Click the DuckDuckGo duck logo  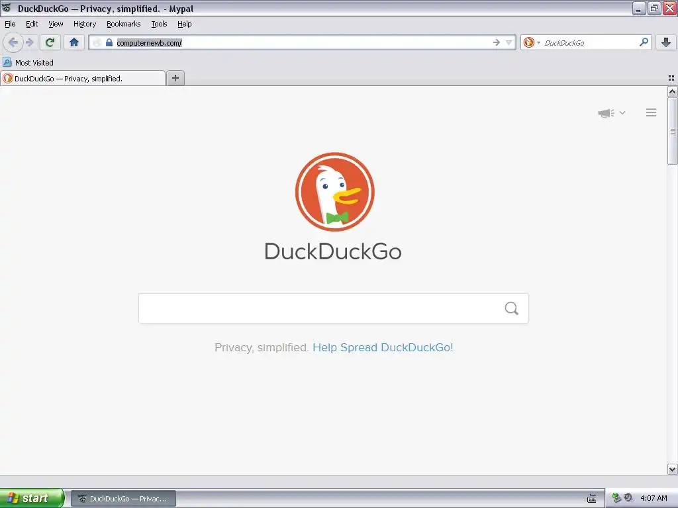(334, 192)
